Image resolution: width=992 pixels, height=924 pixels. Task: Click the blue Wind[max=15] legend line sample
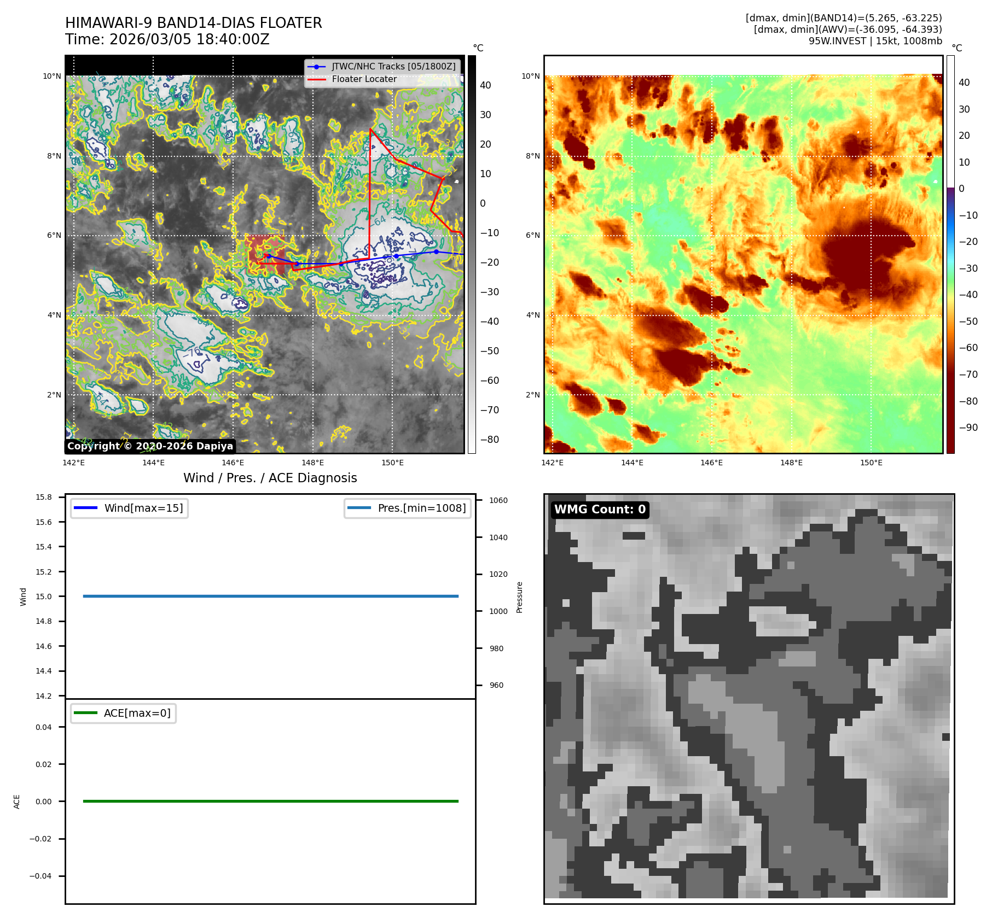(x=85, y=508)
